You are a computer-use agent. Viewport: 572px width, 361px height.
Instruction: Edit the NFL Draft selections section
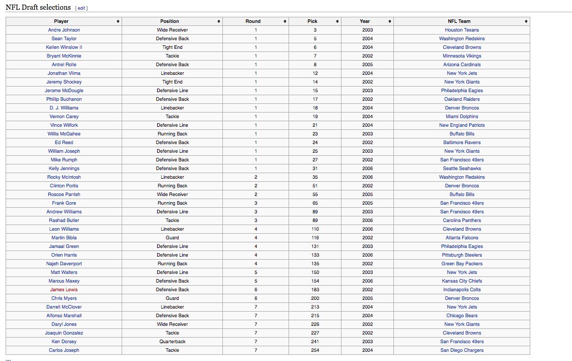(81, 8)
